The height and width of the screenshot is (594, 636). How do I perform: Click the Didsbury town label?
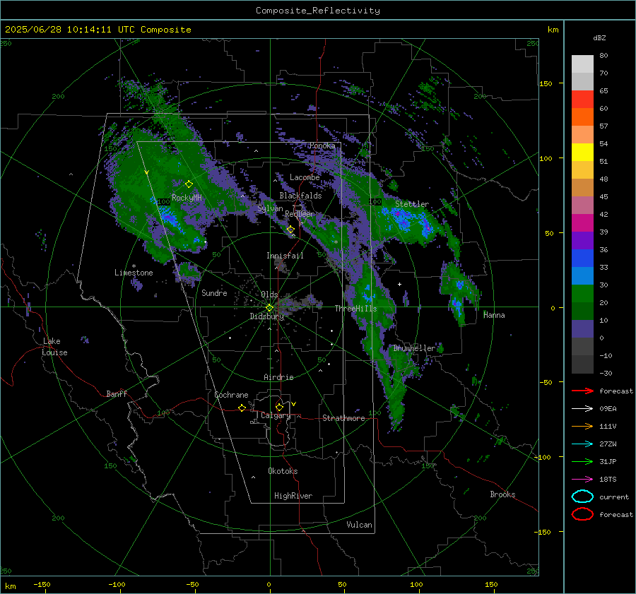[266, 316]
